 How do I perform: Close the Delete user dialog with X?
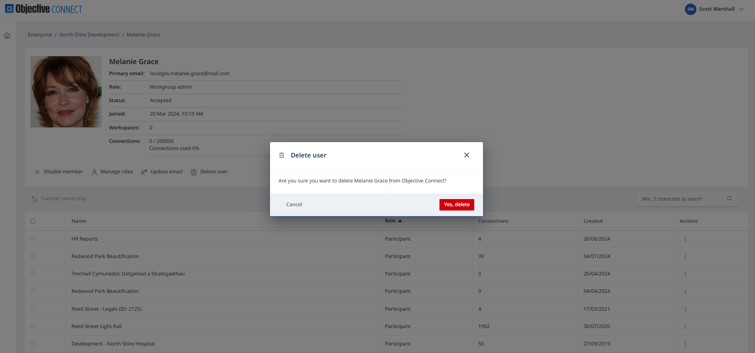(466, 155)
